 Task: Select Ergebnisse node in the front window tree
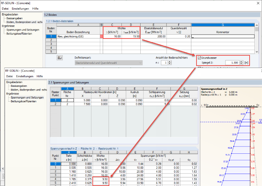tap(12, 93)
